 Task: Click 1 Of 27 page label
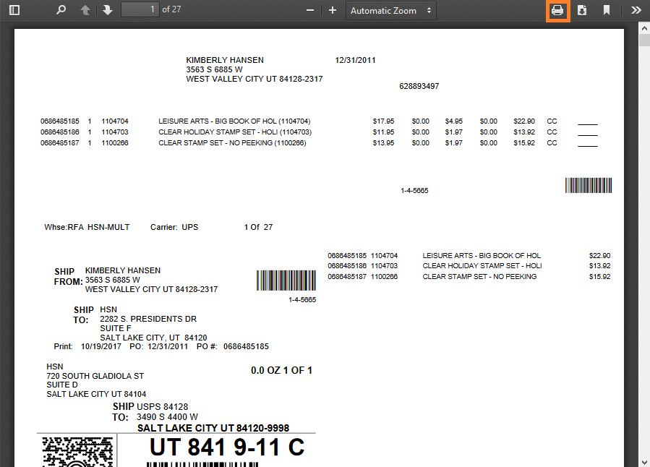tap(258, 227)
